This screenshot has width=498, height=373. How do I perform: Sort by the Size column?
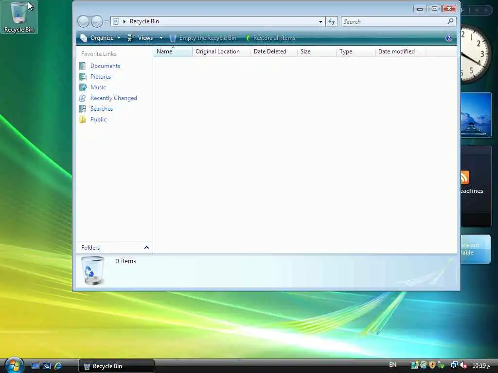point(317,51)
